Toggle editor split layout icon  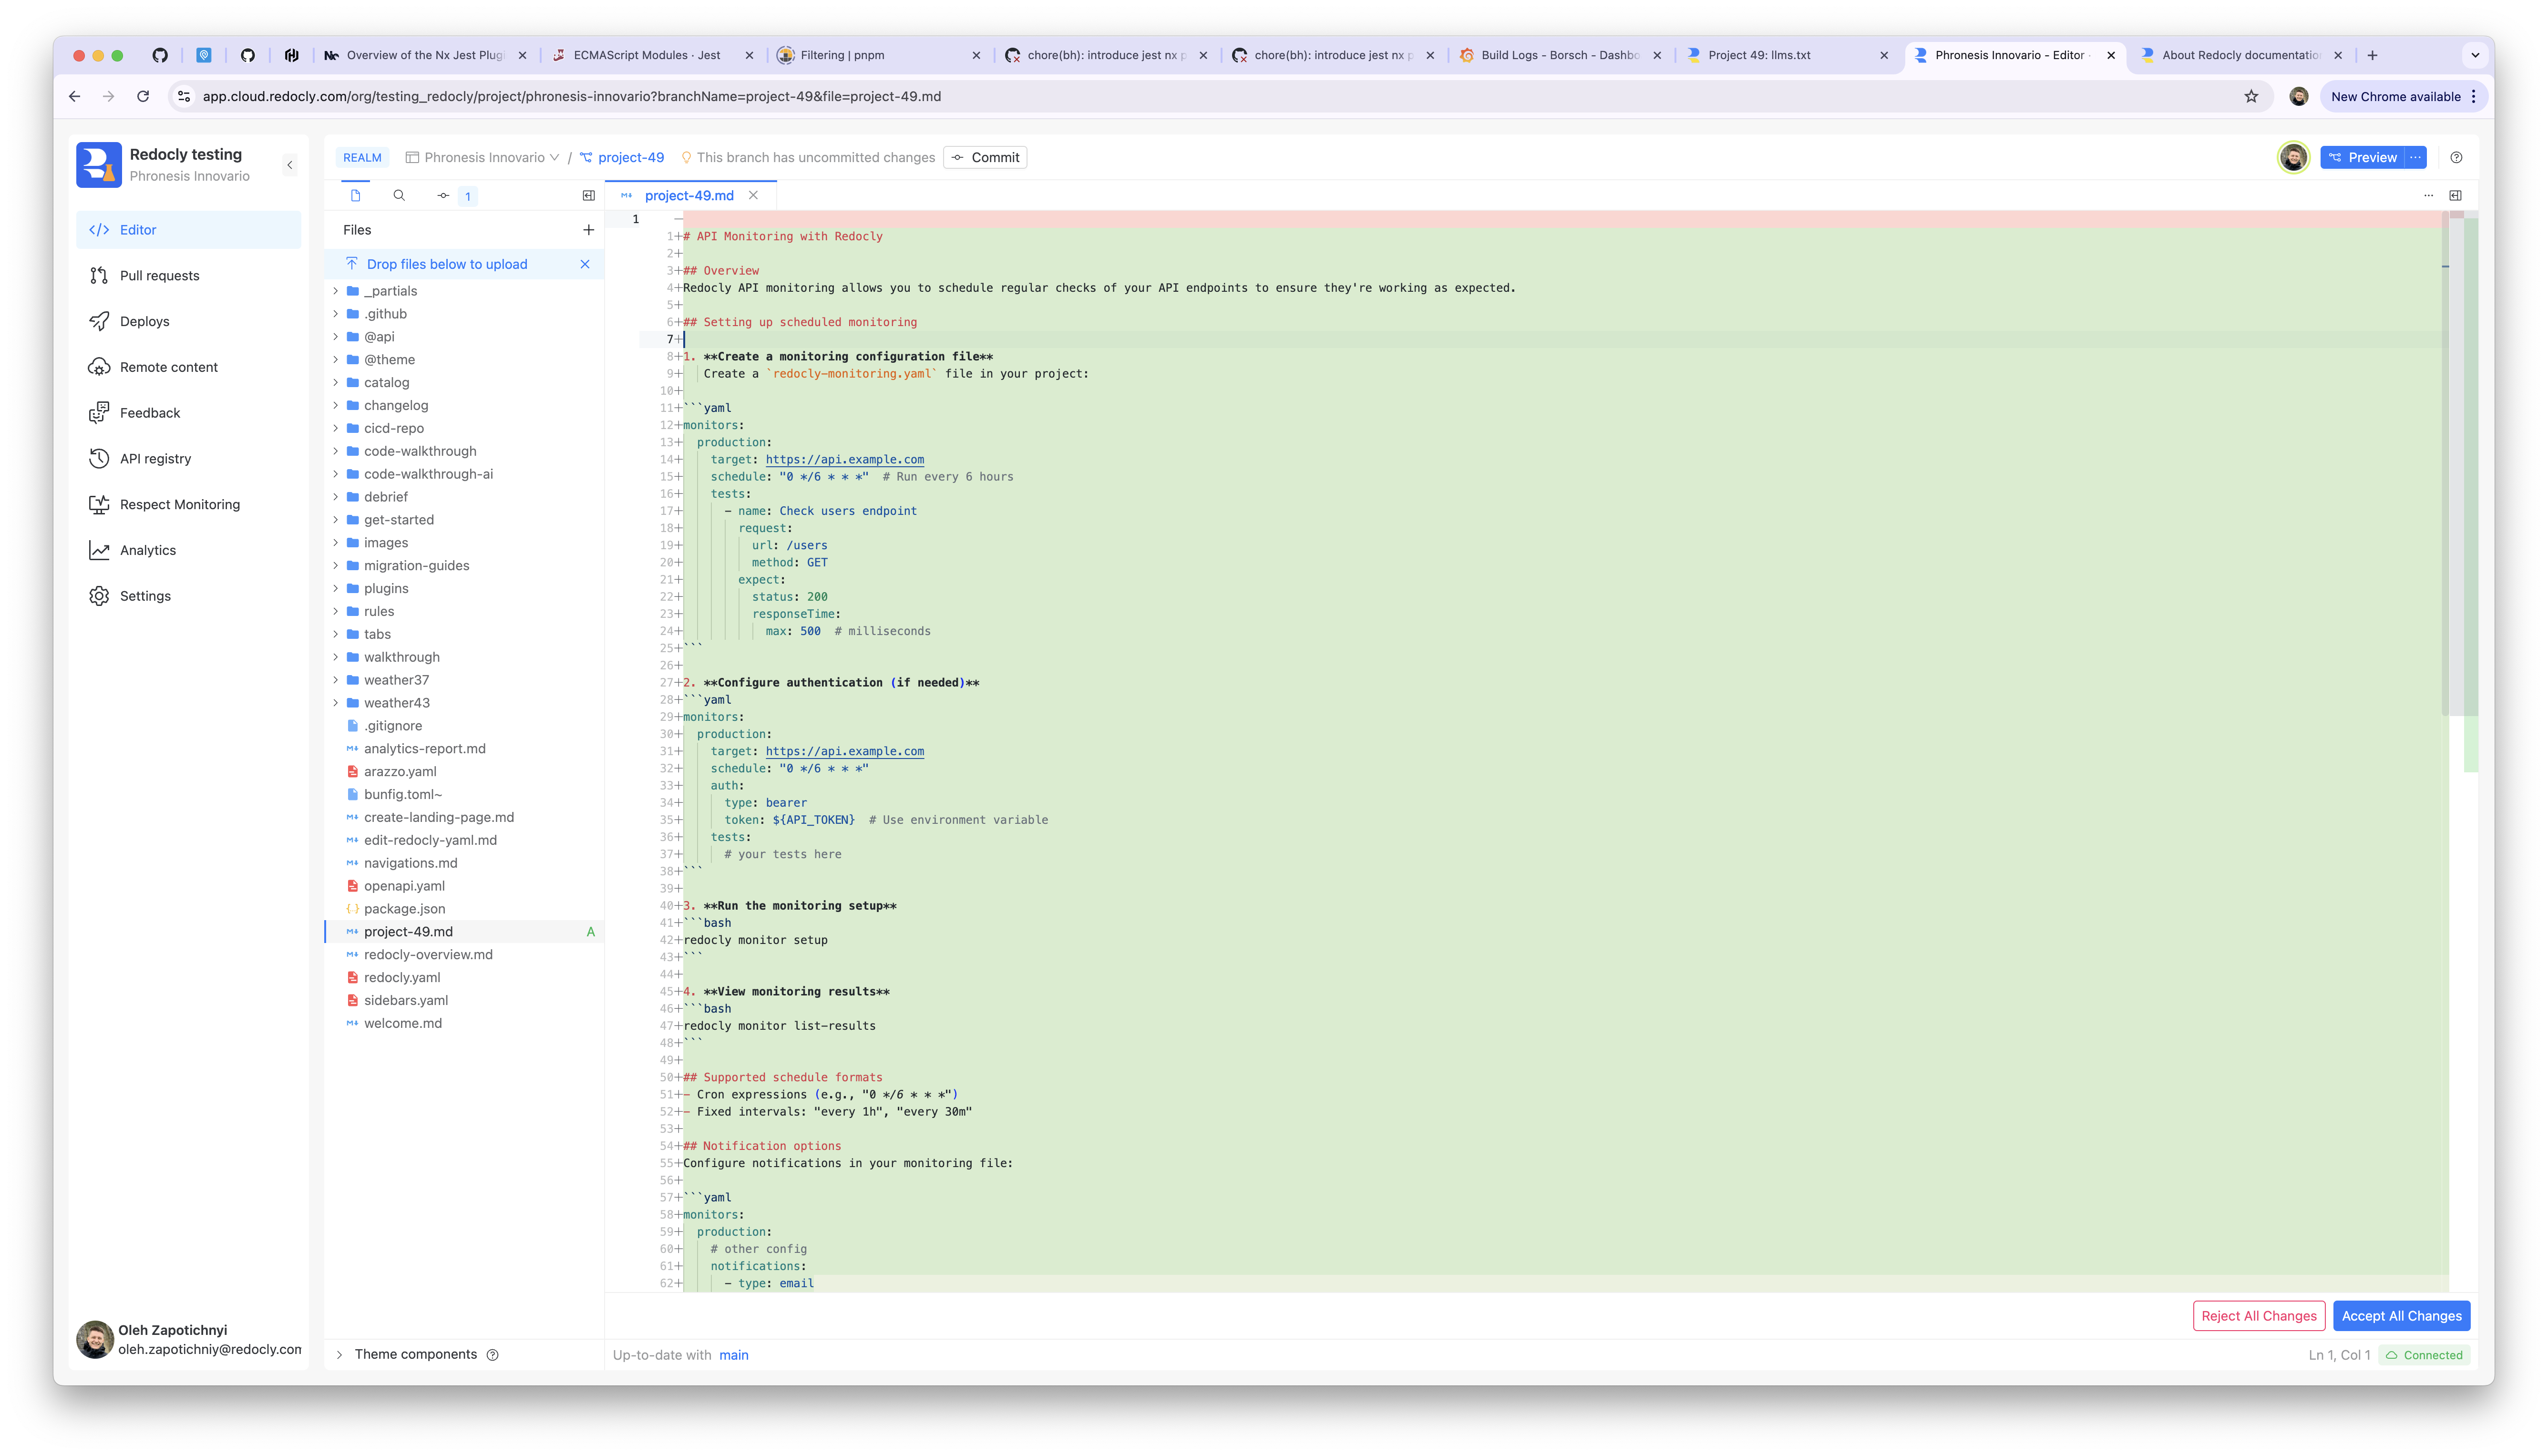tap(2455, 196)
